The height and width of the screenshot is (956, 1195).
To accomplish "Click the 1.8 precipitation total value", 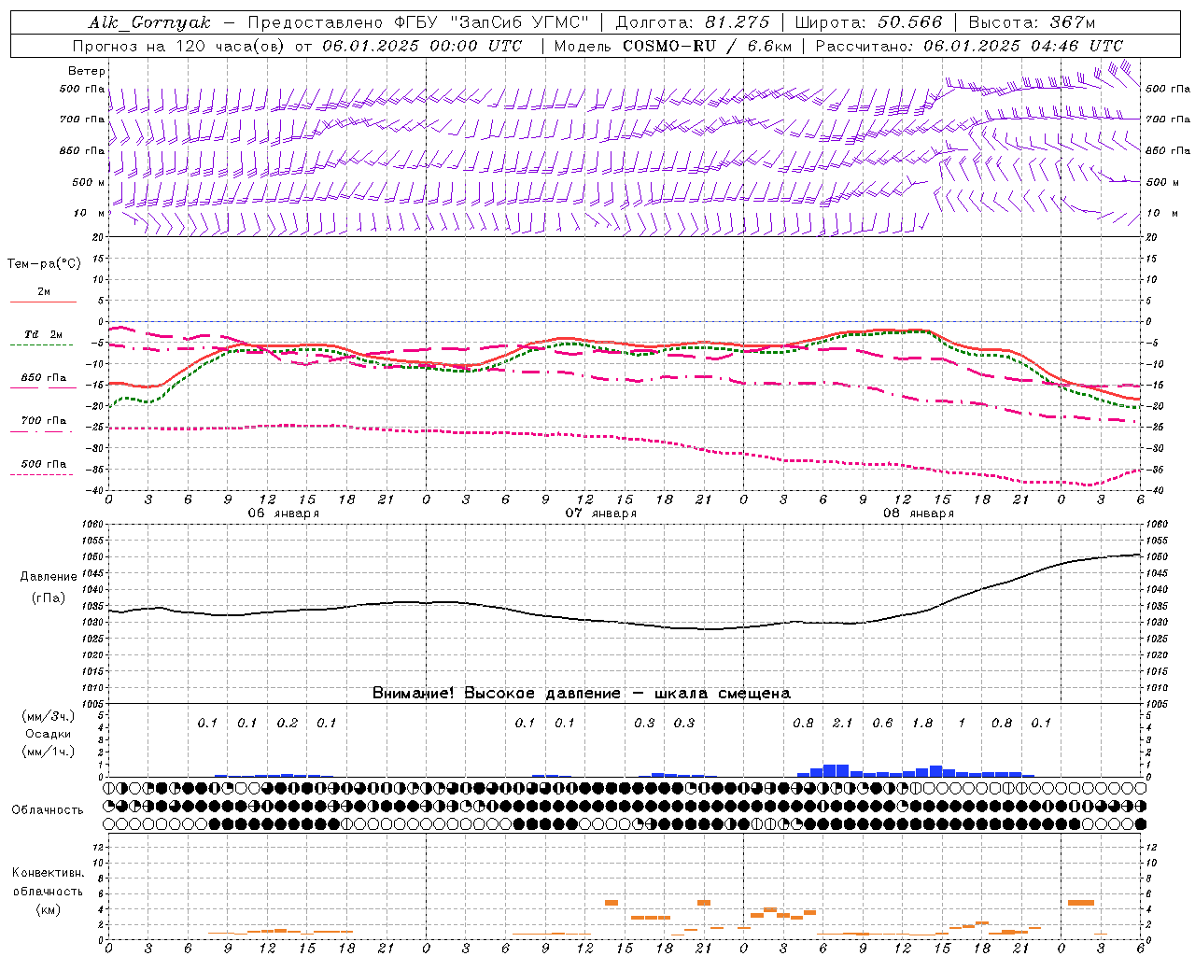I will tap(921, 723).
